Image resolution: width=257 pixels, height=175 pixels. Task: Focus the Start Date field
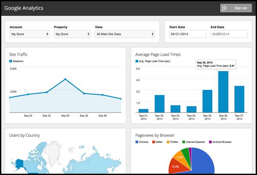point(188,34)
